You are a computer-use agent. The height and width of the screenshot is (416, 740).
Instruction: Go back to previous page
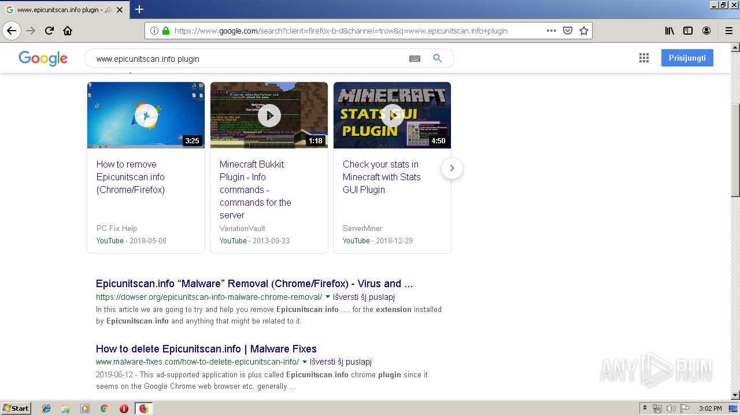click(x=12, y=31)
